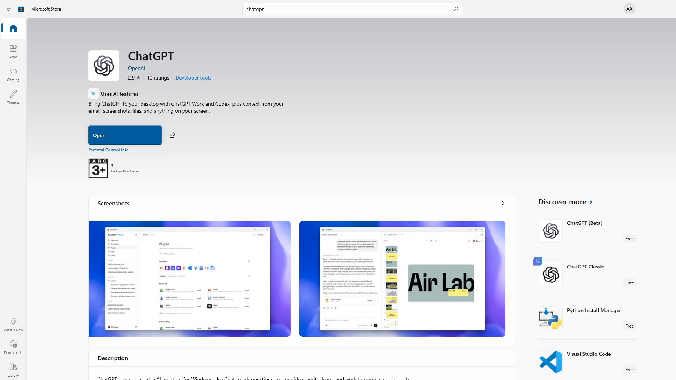Click the Visual Studio Code icon
Screen dimensions: 676x380
551,362
